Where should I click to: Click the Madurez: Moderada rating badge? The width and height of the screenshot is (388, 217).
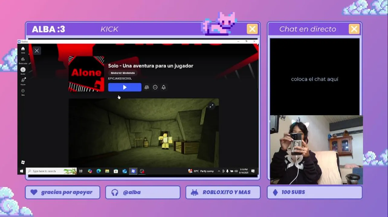coord(123,73)
